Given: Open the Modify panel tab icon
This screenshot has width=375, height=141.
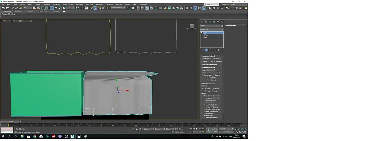Looking at the screenshot, I should [206, 22].
